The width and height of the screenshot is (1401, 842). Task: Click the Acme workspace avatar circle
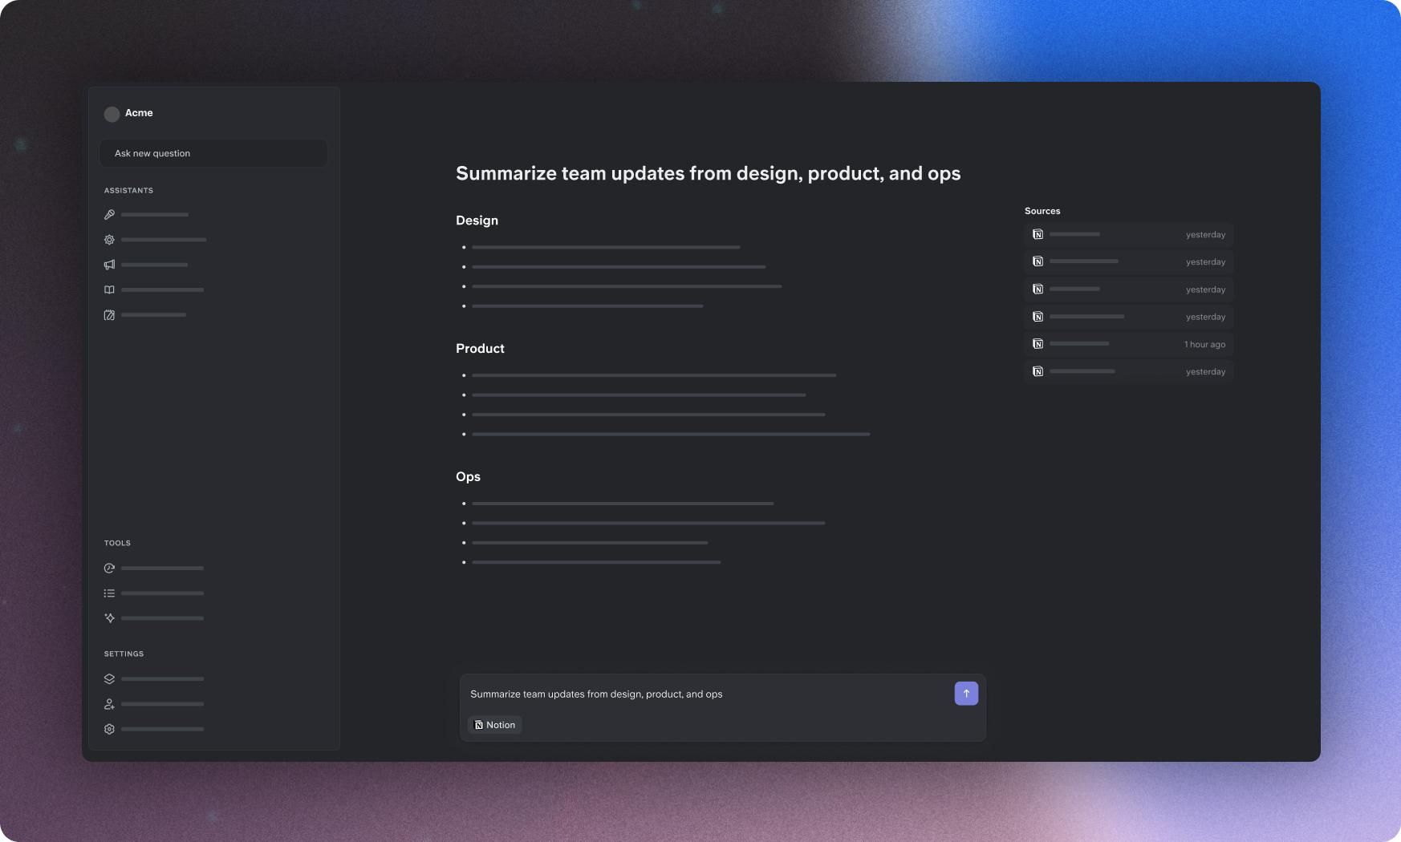pos(112,114)
